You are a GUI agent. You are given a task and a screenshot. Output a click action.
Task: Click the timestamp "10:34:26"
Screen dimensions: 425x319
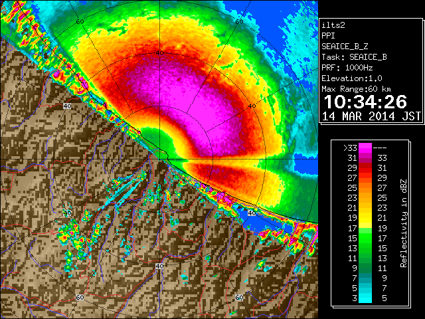(x=365, y=102)
